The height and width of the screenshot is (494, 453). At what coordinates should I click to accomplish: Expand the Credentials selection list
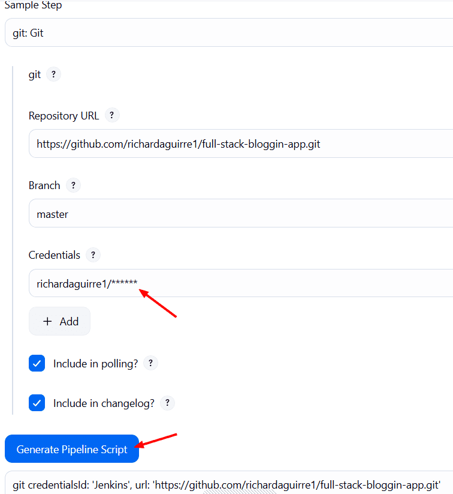[x=241, y=283]
